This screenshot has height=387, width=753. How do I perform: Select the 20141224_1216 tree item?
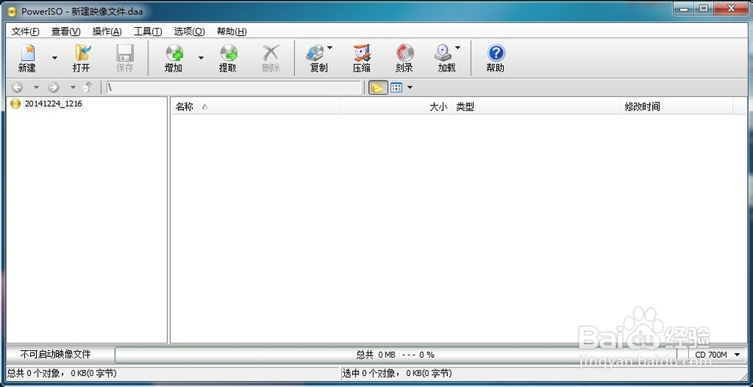[53, 104]
